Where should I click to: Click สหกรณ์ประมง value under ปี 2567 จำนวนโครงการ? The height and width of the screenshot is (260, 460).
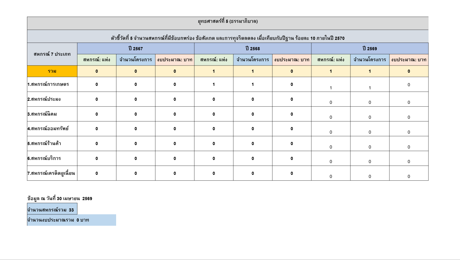click(136, 99)
